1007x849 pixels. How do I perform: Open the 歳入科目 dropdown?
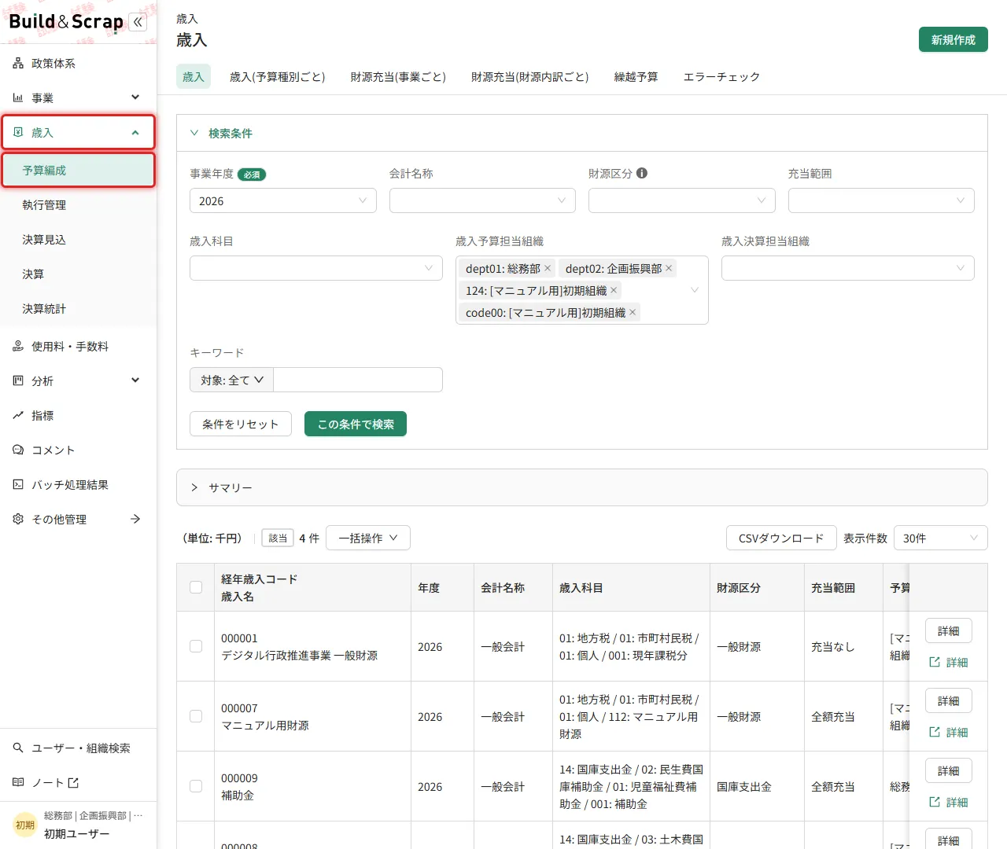click(x=316, y=269)
